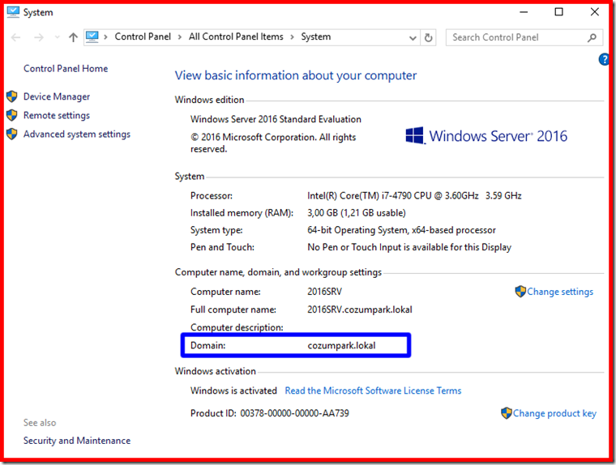Image resolution: width=616 pixels, height=465 pixels.
Task: Click the Forward navigation arrow
Action: pyautogui.click(x=39, y=38)
